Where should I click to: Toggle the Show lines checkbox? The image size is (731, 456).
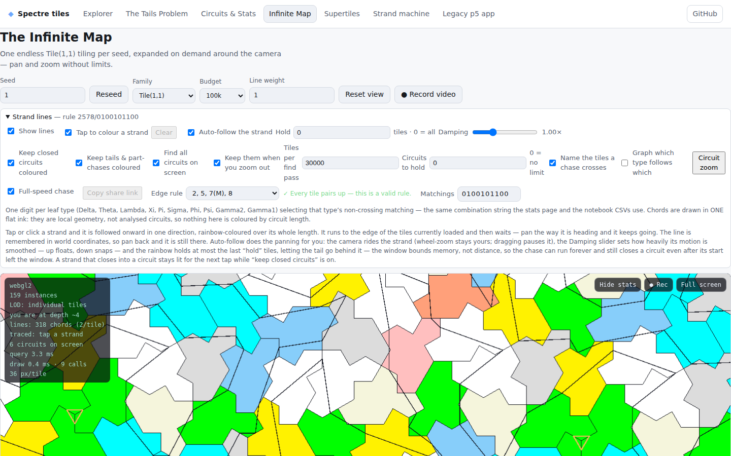tap(11, 131)
